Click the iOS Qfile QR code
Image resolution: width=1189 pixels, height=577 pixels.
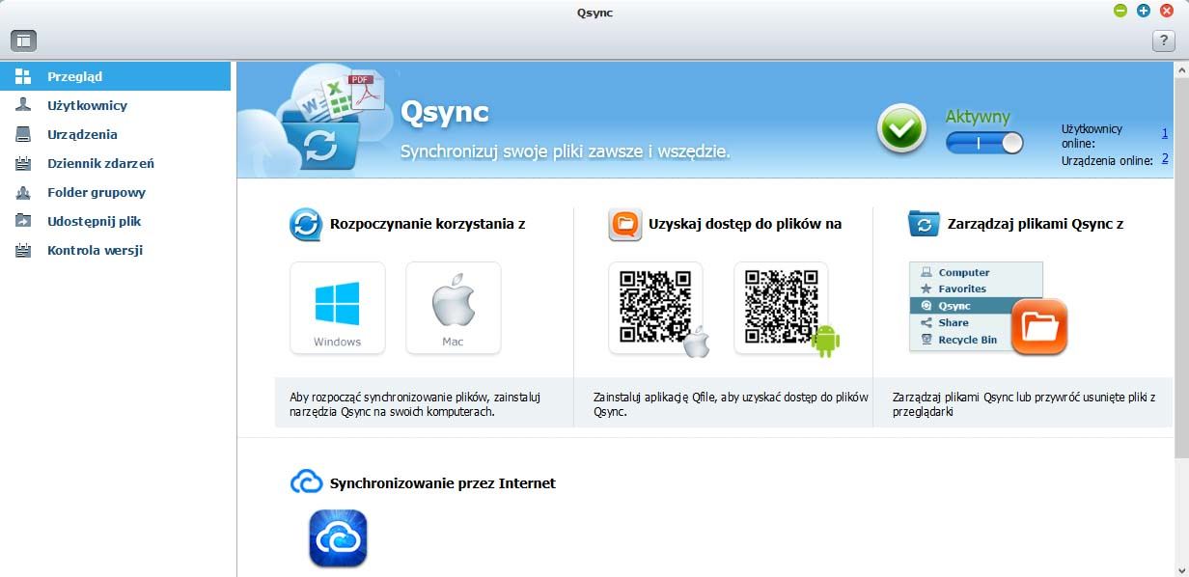tap(656, 308)
